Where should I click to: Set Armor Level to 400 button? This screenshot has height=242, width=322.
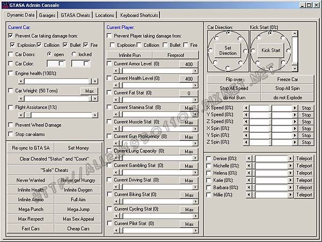(189, 64)
